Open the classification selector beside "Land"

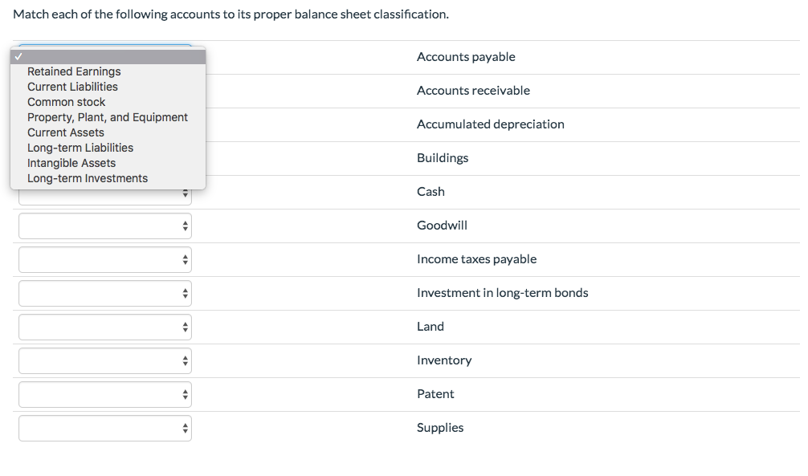click(x=104, y=327)
